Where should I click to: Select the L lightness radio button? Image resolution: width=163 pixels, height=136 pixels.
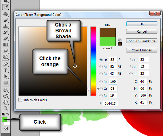(x=131, y=60)
